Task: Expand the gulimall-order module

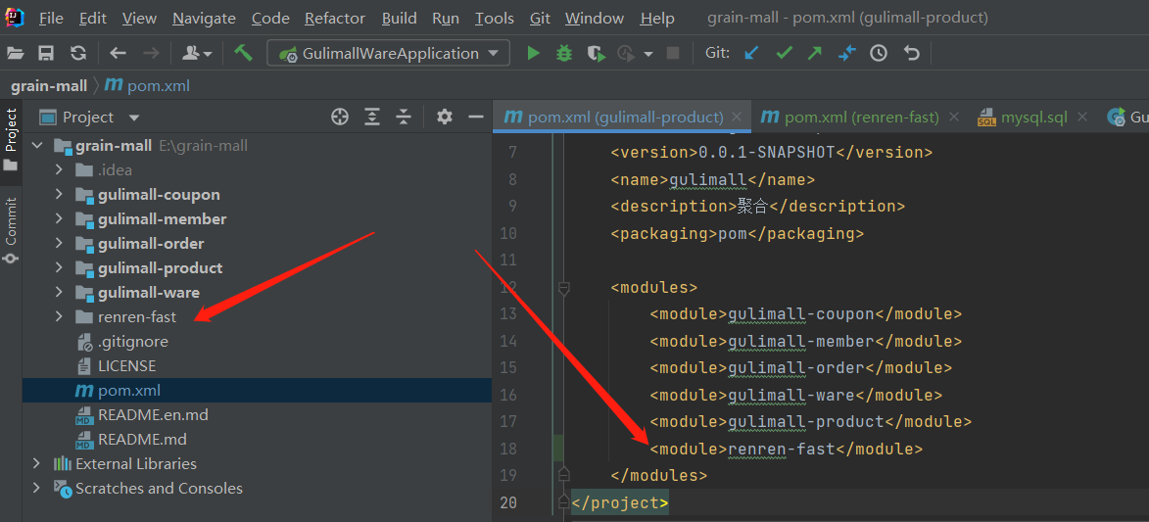Action: [60, 244]
